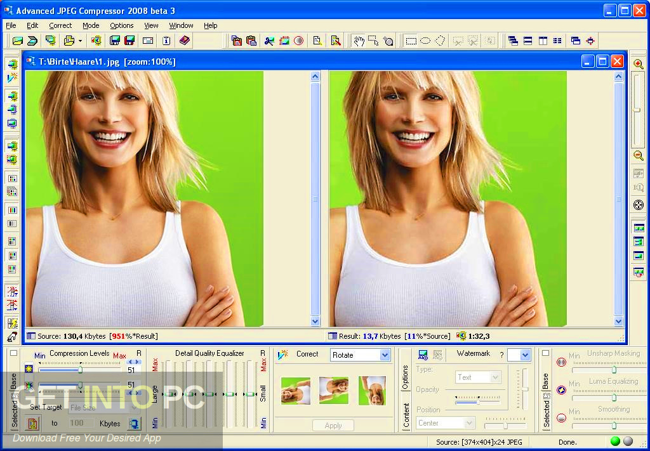Click the red center crosshair toolbar icon
650x451 pixels.
point(590,41)
